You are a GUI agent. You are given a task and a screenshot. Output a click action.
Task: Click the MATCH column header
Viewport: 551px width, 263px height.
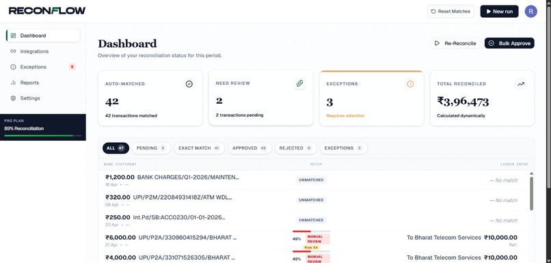pos(316,165)
